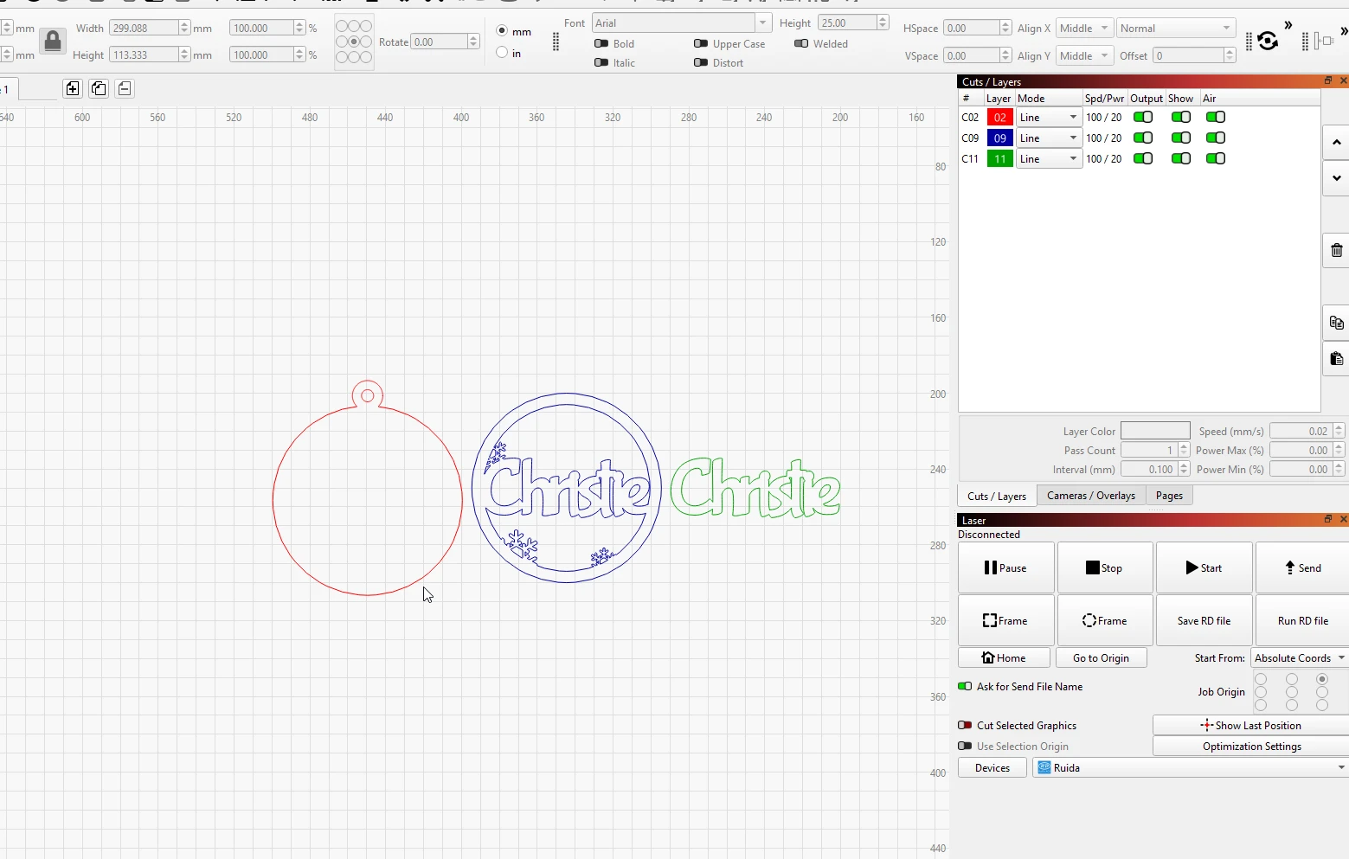The height and width of the screenshot is (859, 1349).
Task: Hide layer C09 using its Show toggle
Action: pyautogui.click(x=1181, y=138)
